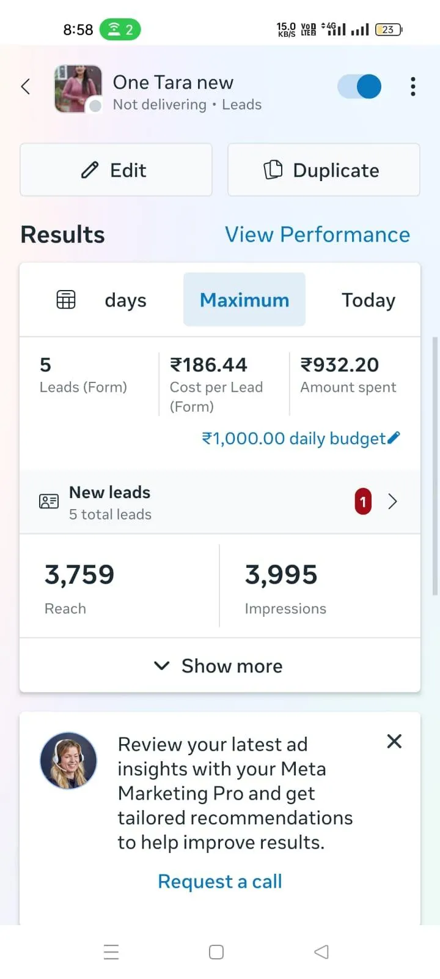The image size is (440, 979).
Task: Select the days range tab
Action: (125, 300)
